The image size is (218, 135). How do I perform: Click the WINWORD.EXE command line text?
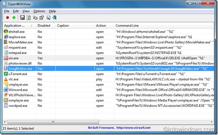[165, 90]
